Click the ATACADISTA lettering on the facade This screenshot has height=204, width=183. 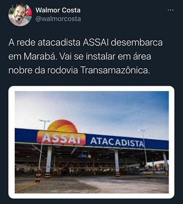pos(117,142)
